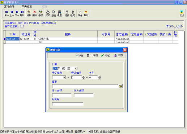This screenshot has width=187, height=134.
Task: Increase 序号 with the up spinner
Action: [x=99, y=77]
